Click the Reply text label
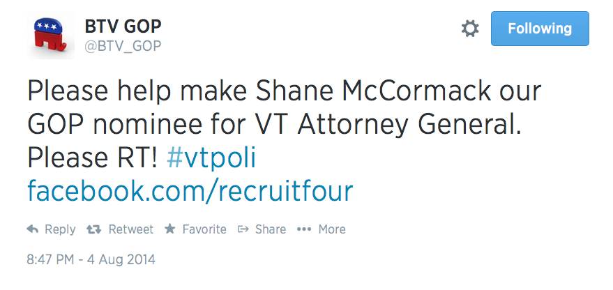The width and height of the screenshot is (613, 290). coord(60,229)
